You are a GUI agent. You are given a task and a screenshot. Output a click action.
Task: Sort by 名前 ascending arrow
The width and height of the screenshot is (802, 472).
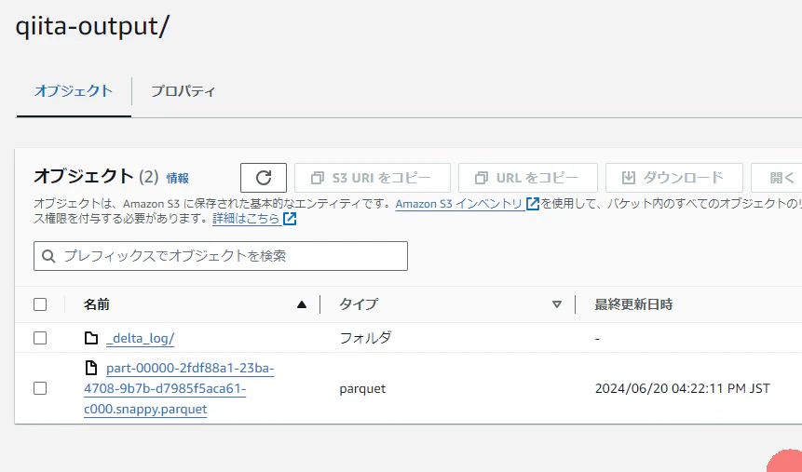(x=302, y=304)
